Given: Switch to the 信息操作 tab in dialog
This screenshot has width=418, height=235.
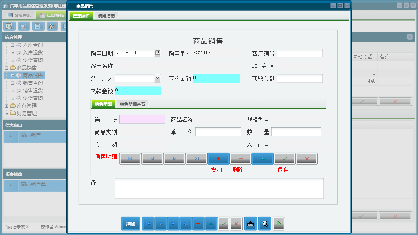Looking at the screenshot, I should pyautogui.click(x=81, y=16).
